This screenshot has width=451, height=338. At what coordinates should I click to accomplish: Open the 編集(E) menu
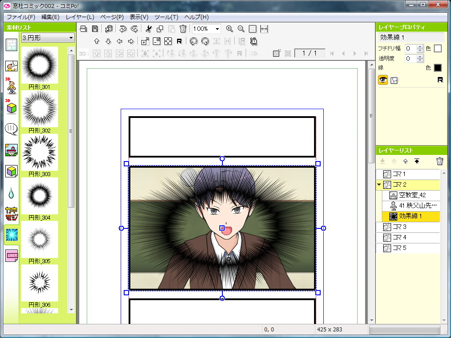50,17
